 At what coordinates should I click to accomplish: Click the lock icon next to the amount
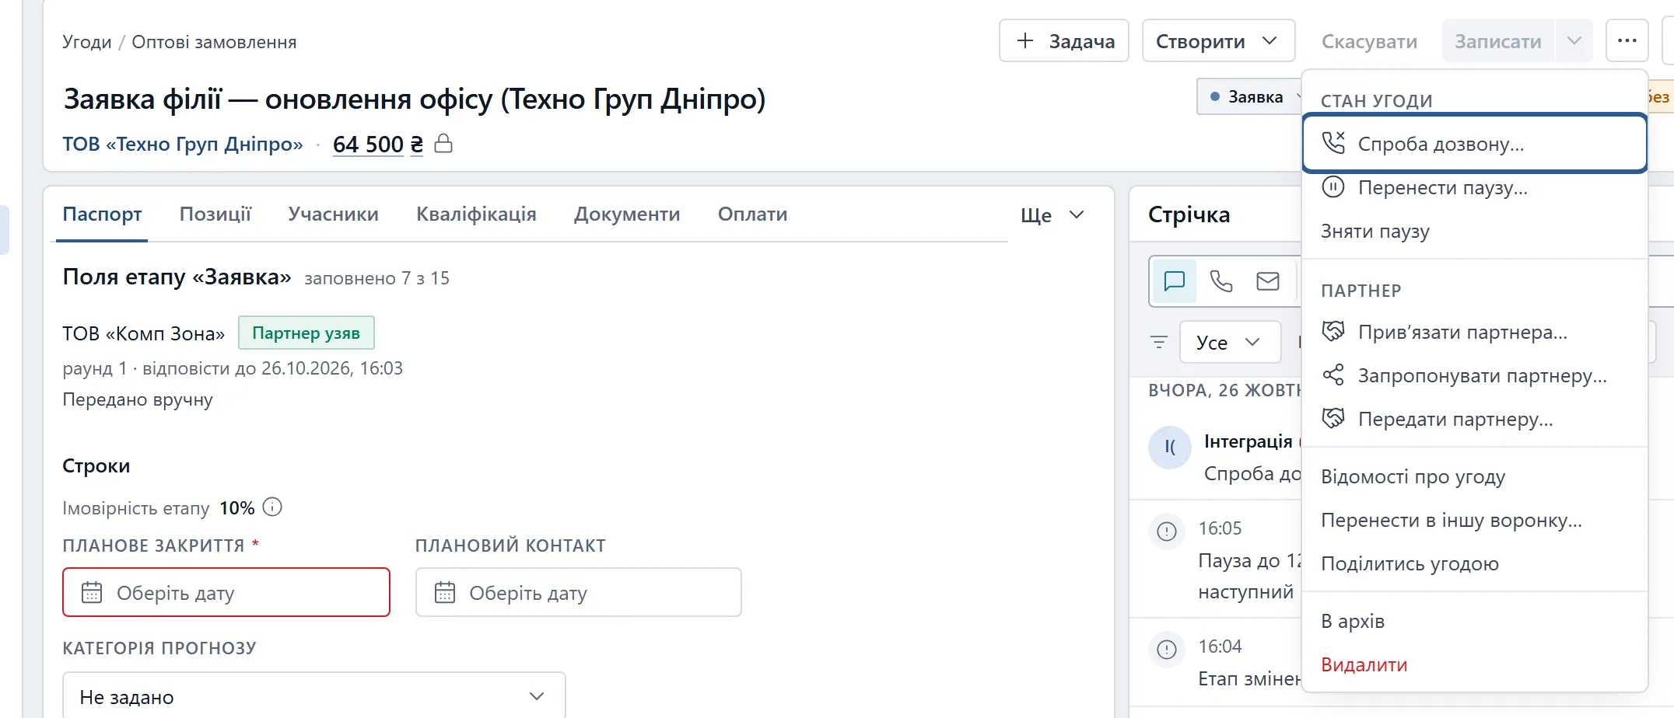pos(443,144)
